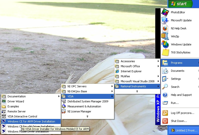
Task: Open the Examples folder icon
Action: click(x=4, y=106)
